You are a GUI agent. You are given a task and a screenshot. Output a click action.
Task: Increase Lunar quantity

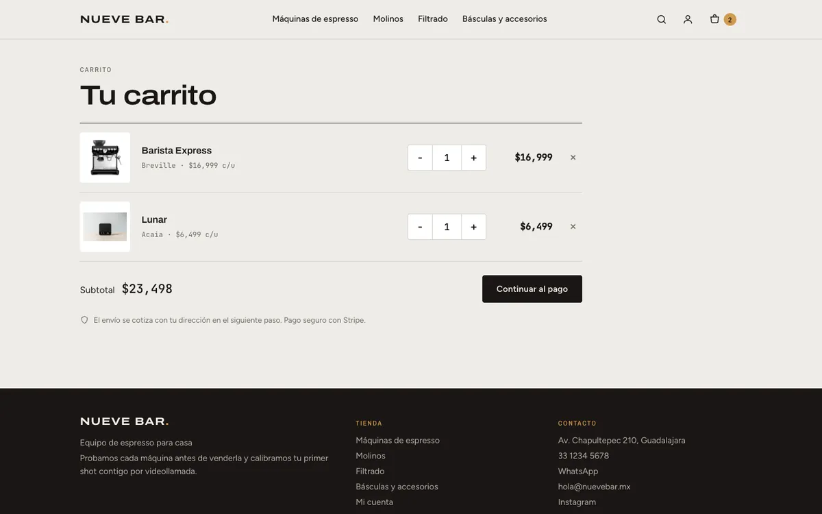point(473,227)
